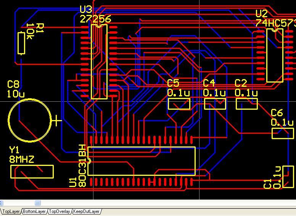Click the plus polarity mark beside C8
The width and height of the screenshot is (296, 216).
click(x=56, y=120)
